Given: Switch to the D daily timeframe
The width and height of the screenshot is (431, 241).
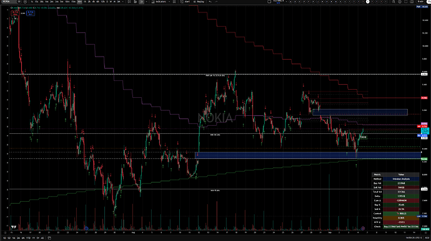Looking at the screenshot, I should click(x=107, y=1).
